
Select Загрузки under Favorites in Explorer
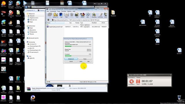click(32, 16)
